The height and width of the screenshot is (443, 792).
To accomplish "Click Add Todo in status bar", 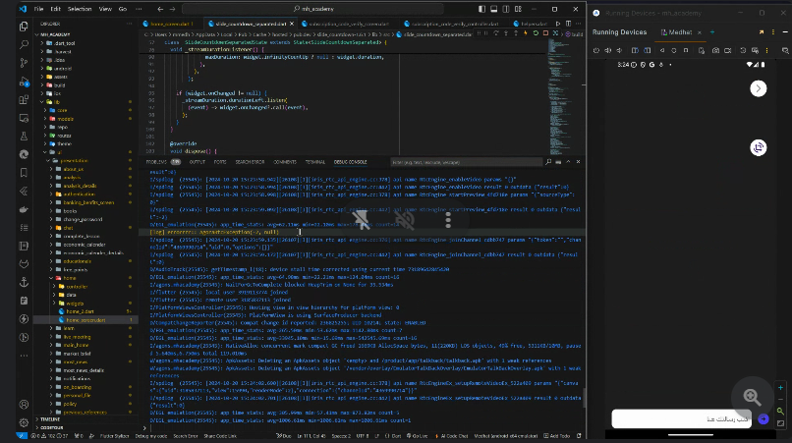I will [x=556, y=436].
